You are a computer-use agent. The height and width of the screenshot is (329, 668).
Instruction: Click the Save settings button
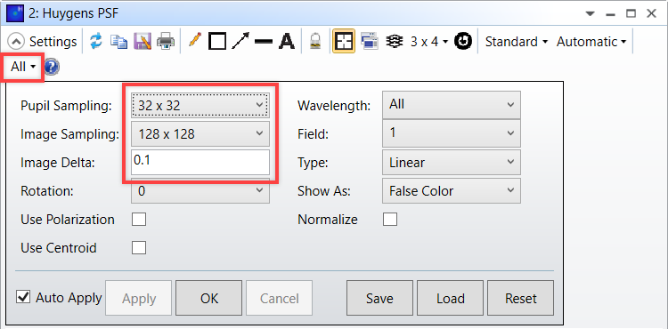pos(379,299)
